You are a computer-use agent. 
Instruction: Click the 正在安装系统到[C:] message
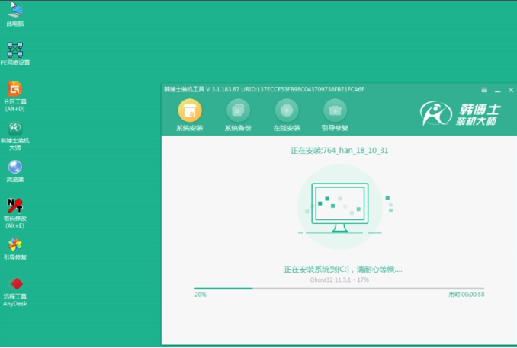tap(343, 270)
